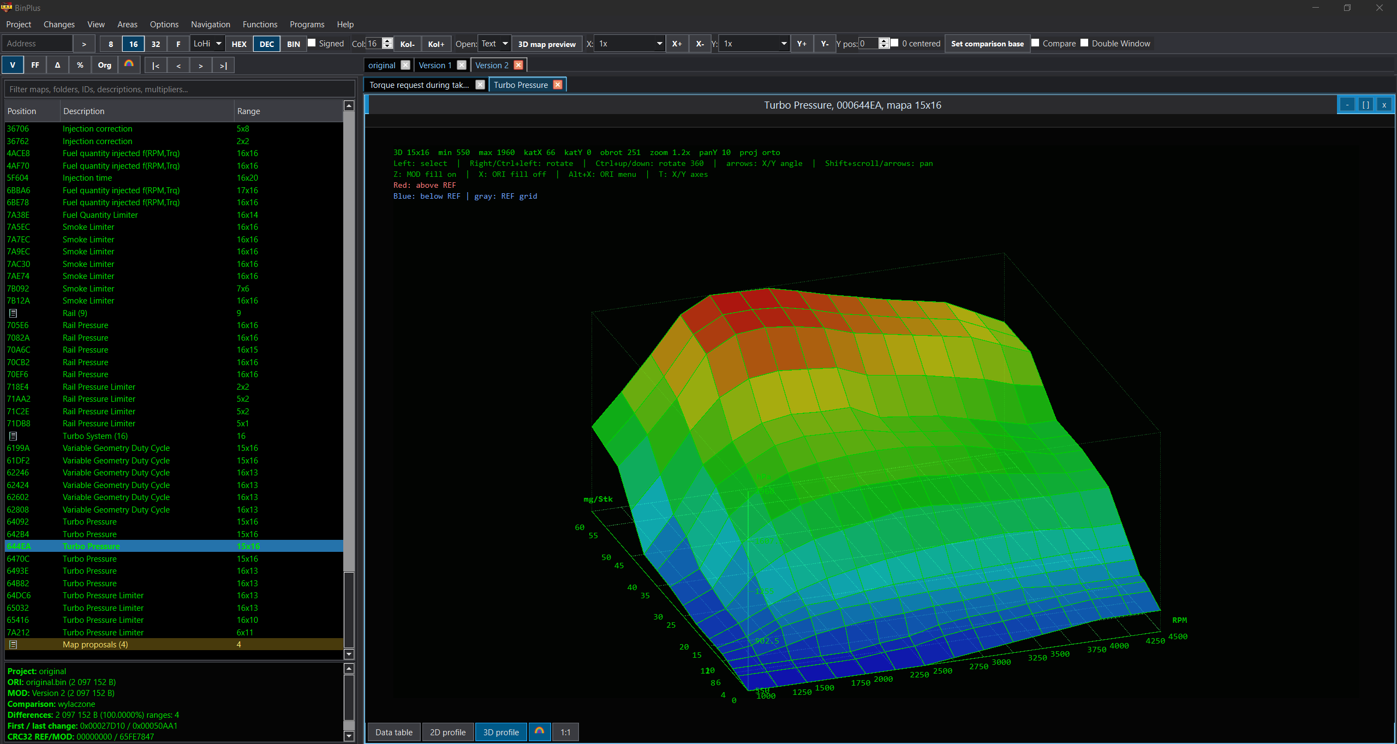The height and width of the screenshot is (744, 1397).
Task: Jump to first with the |< button
Action: click(156, 65)
